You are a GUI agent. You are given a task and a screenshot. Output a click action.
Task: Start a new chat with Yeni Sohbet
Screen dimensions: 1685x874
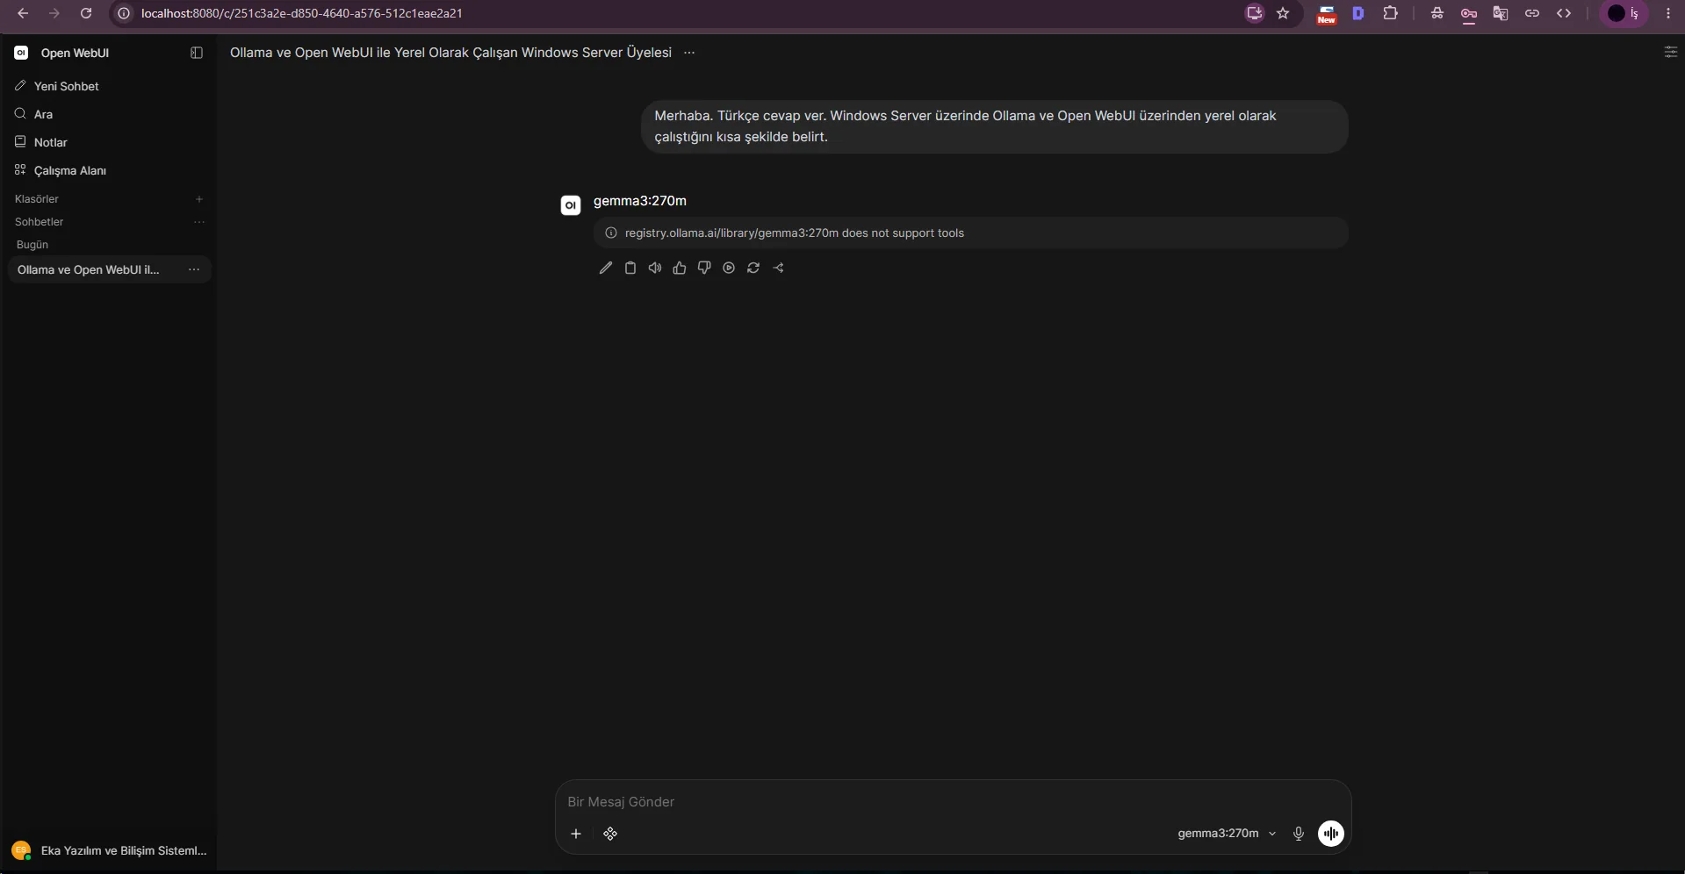point(110,86)
